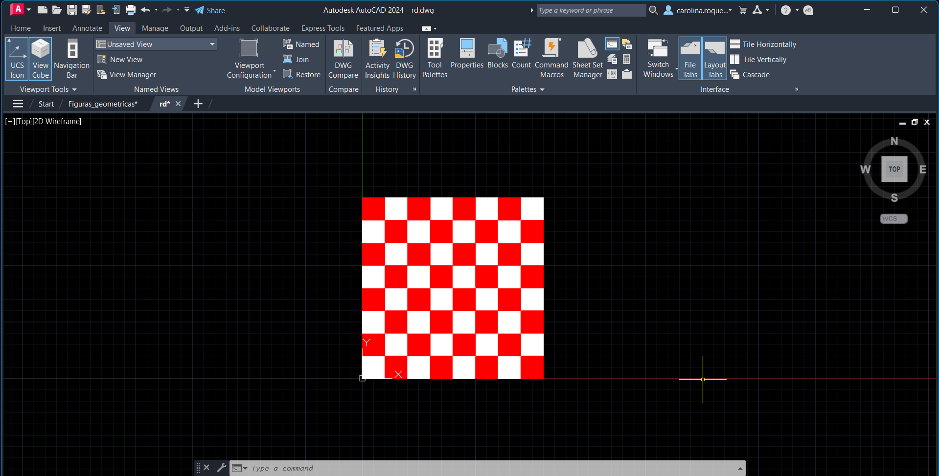Expand the Unsaved View dropdown
939x476 pixels.
tap(212, 44)
